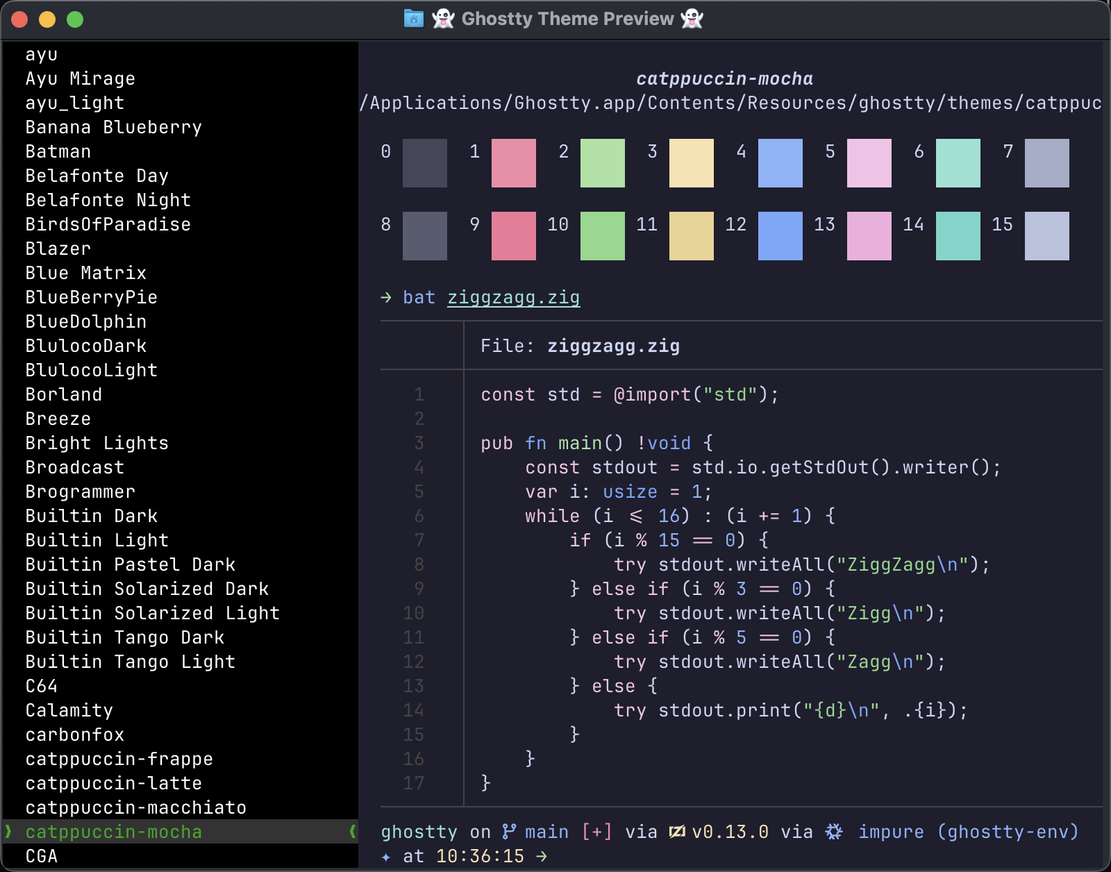
Task: Click the git branch icon before main
Action: coord(510,831)
